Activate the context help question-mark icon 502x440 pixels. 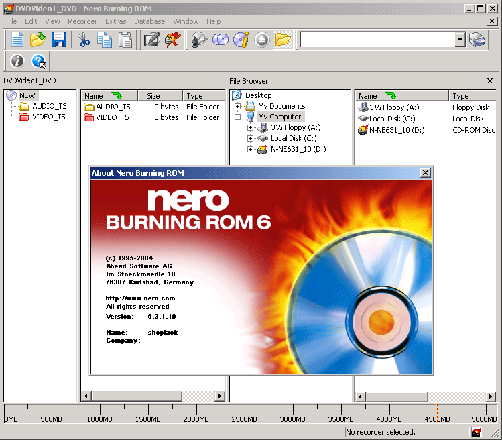38,61
